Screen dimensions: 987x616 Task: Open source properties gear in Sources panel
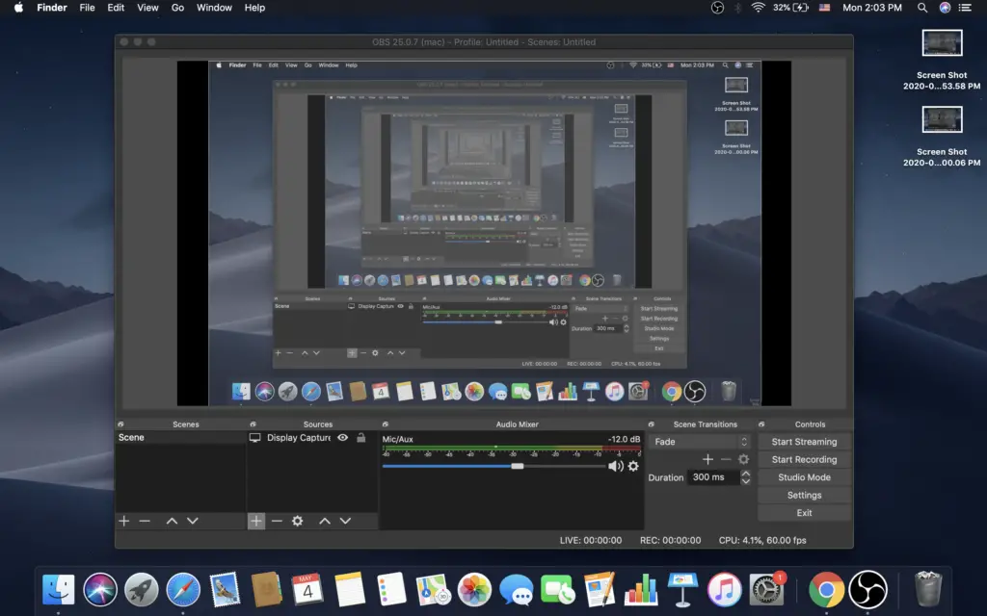click(298, 521)
